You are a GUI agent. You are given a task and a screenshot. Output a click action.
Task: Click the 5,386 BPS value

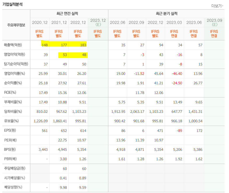pyautogui.click(x=198, y=150)
